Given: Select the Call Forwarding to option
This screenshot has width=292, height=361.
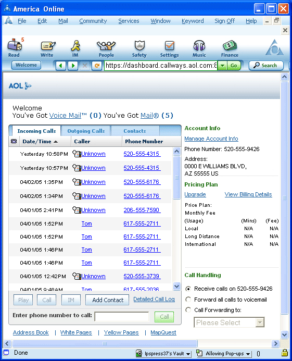Looking at the screenshot, I should (188, 310).
